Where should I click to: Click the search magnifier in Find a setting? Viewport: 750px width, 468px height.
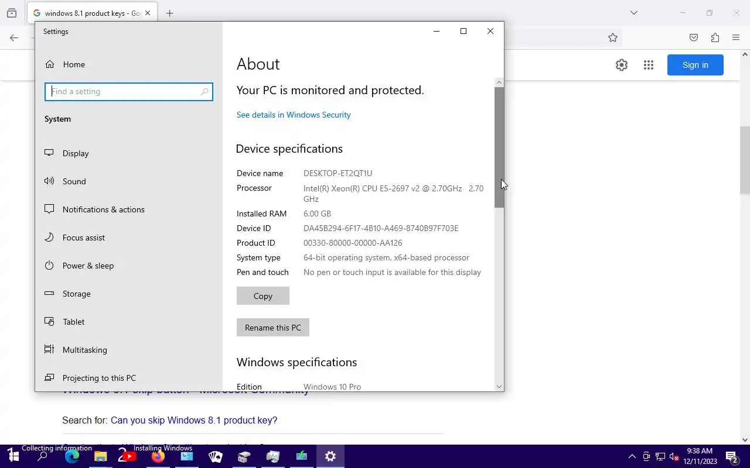coord(204,91)
